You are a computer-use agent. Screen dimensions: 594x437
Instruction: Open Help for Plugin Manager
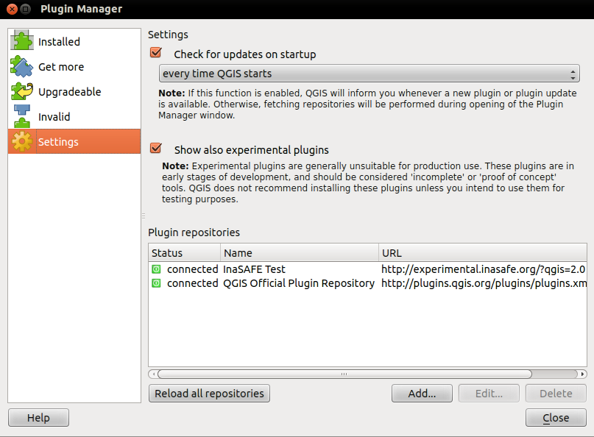(38, 417)
